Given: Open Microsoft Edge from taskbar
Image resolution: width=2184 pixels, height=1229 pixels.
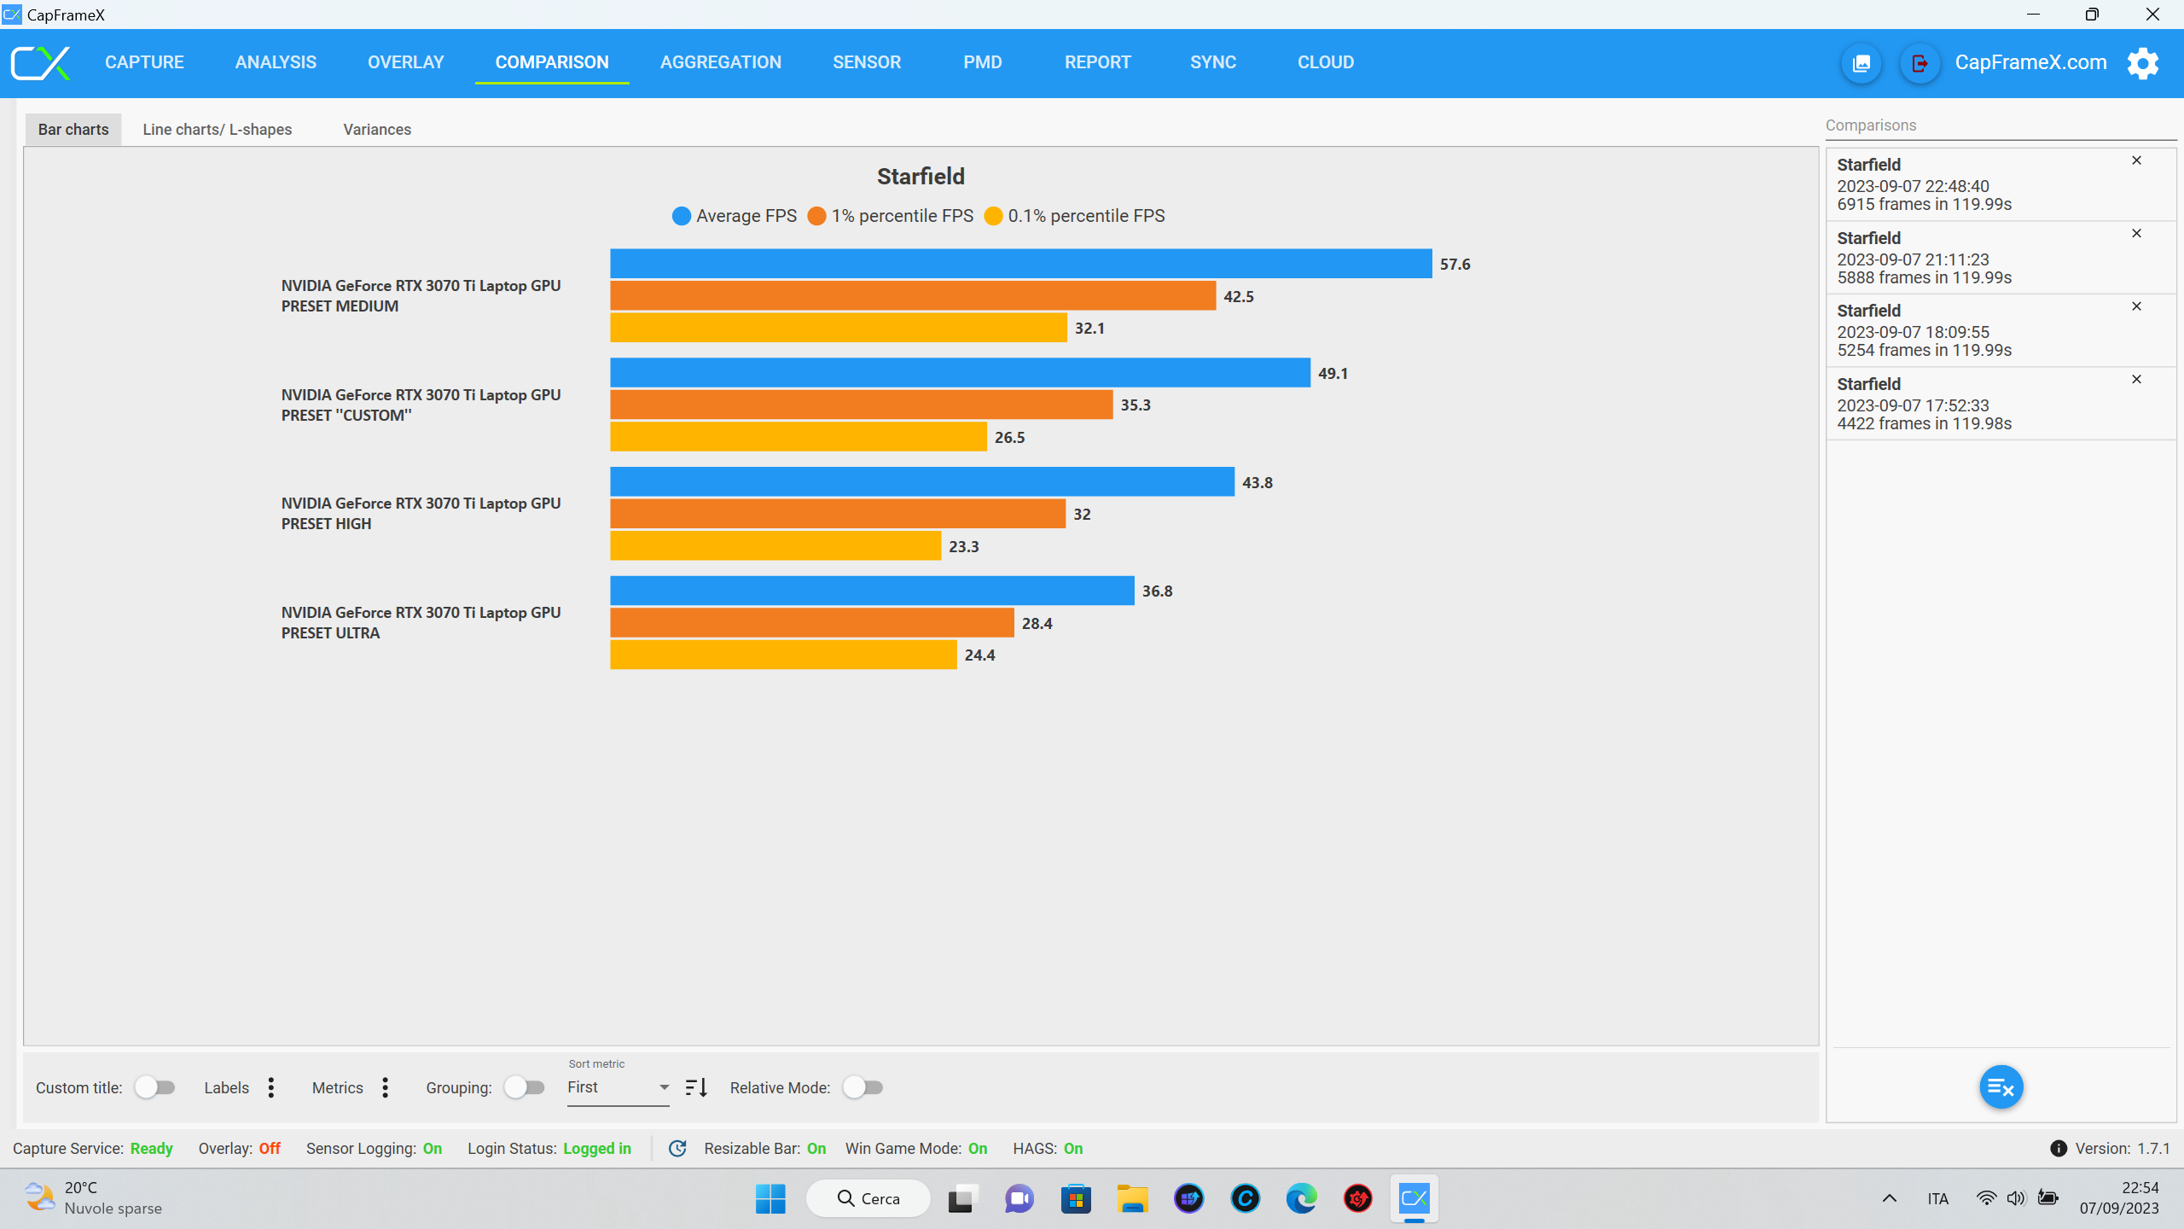Looking at the screenshot, I should coord(1302,1199).
